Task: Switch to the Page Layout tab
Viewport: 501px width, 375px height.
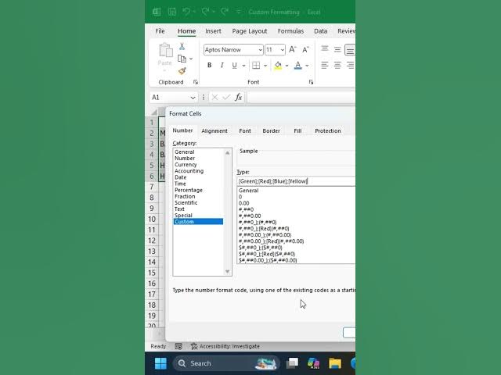Action: pos(250,31)
